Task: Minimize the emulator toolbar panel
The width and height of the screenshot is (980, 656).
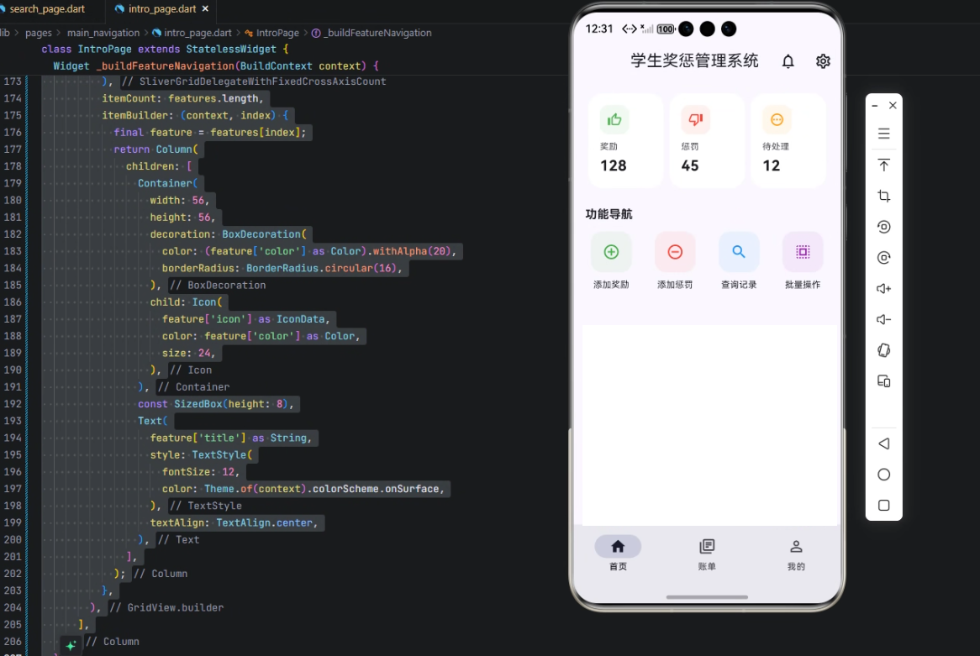Action: tap(875, 106)
